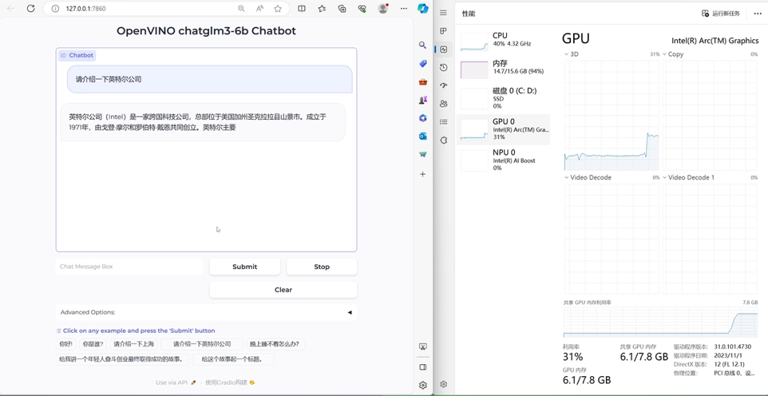This screenshot has width=768, height=396.
Task: Open the tools briefcase sidebar icon
Action: click(422, 82)
